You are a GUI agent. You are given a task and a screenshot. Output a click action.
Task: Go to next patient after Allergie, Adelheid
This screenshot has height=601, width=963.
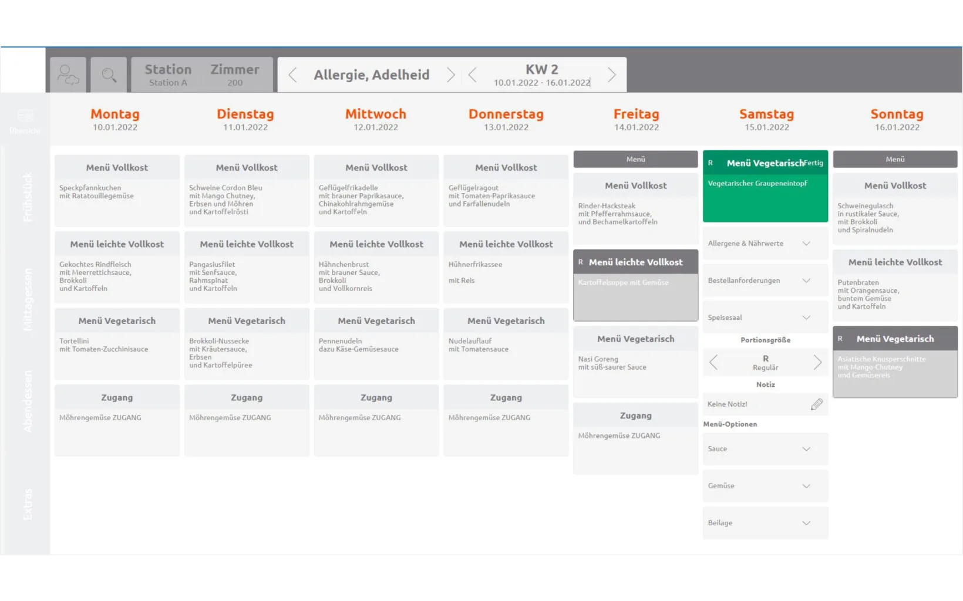[450, 75]
